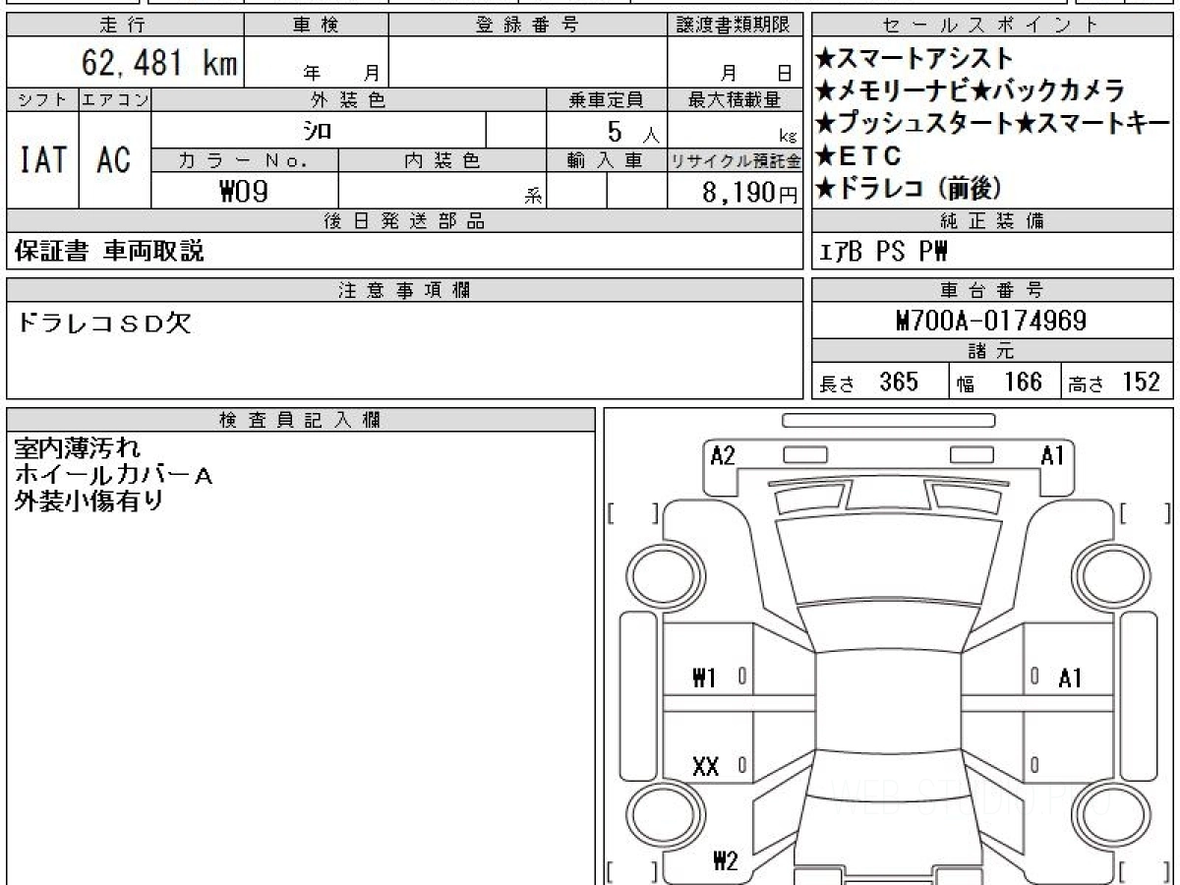Click the 譲渡書類期限 header
1180x885 pixels.
(735, 26)
